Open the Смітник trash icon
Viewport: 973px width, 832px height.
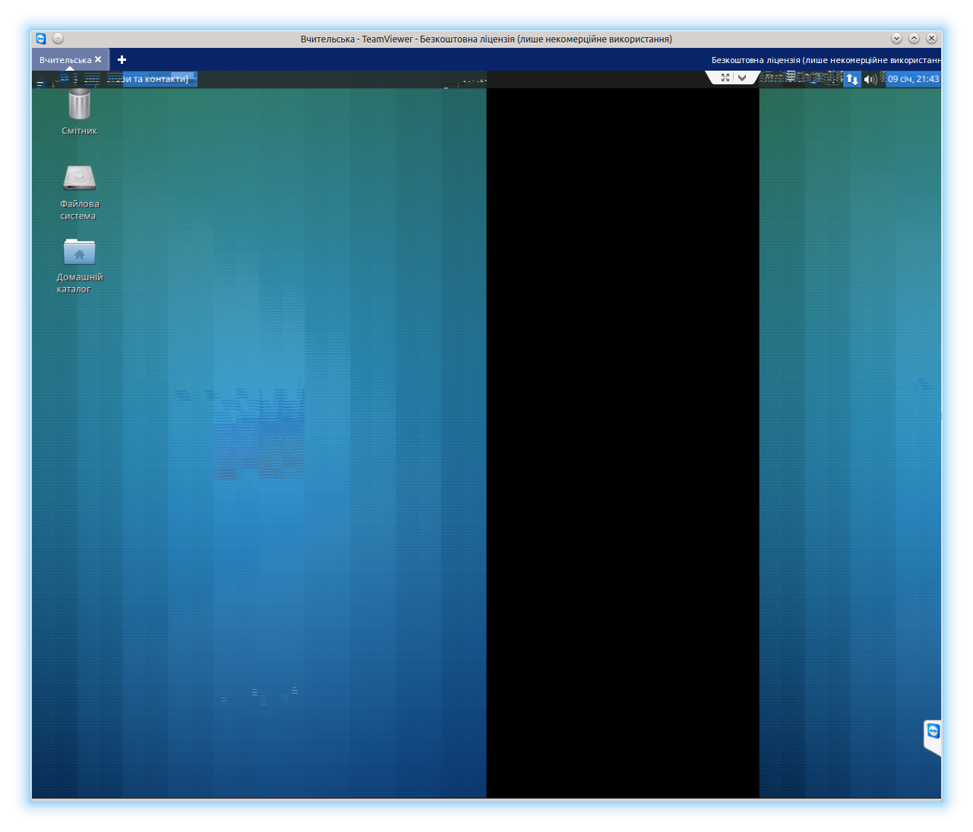point(79,105)
